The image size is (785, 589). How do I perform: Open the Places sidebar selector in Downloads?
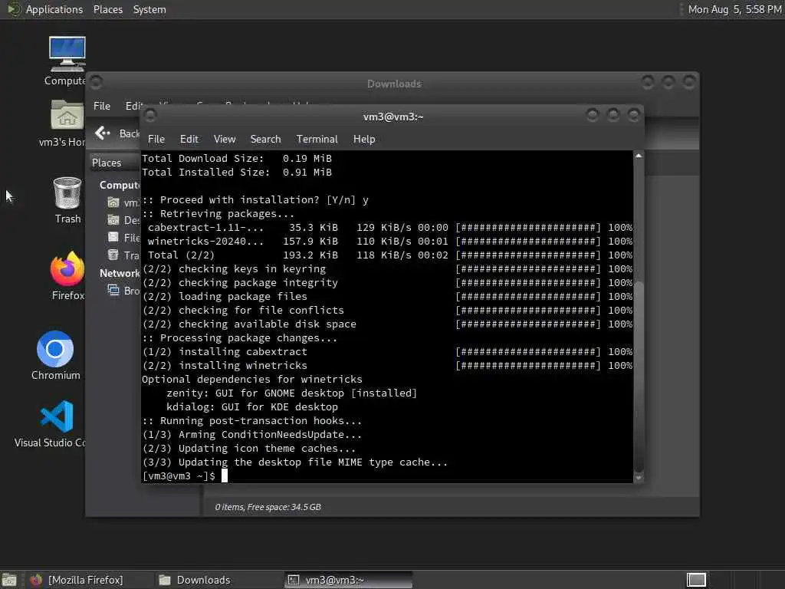point(114,163)
